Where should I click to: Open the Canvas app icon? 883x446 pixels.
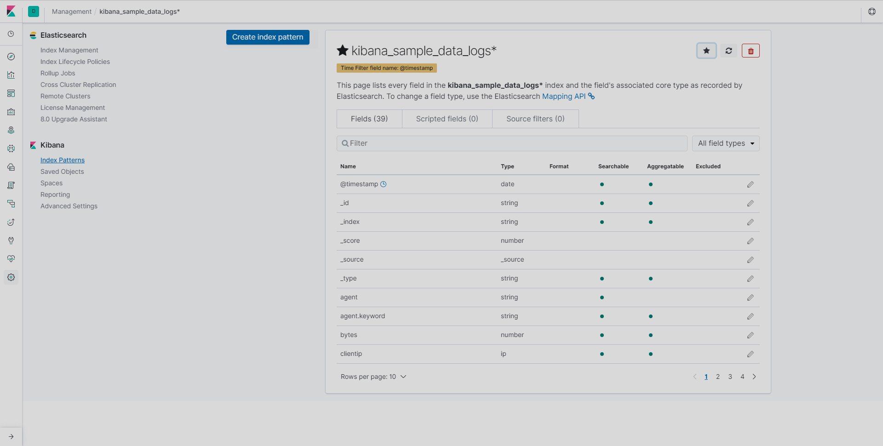point(11,112)
